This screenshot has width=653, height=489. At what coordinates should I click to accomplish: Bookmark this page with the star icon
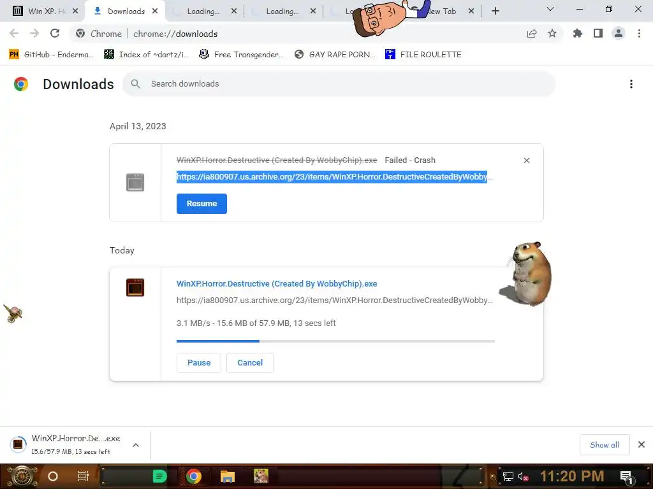click(552, 33)
